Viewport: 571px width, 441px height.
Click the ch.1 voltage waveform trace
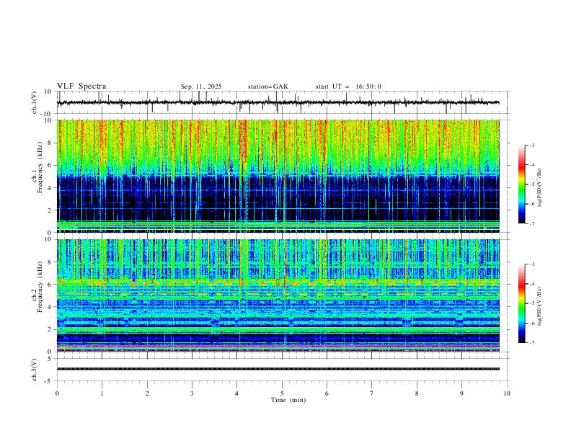pyautogui.click(x=278, y=102)
